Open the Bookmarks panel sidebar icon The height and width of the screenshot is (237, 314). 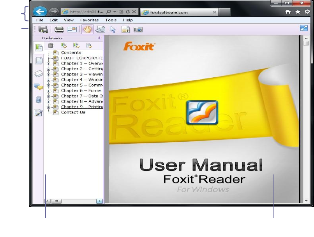click(x=39, y=48)
